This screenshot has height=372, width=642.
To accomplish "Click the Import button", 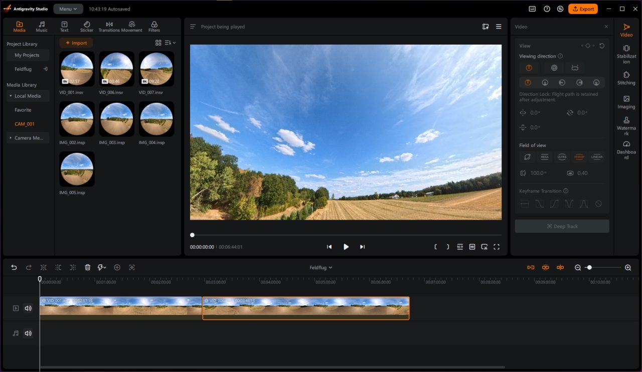I will (x=76, y=43).
